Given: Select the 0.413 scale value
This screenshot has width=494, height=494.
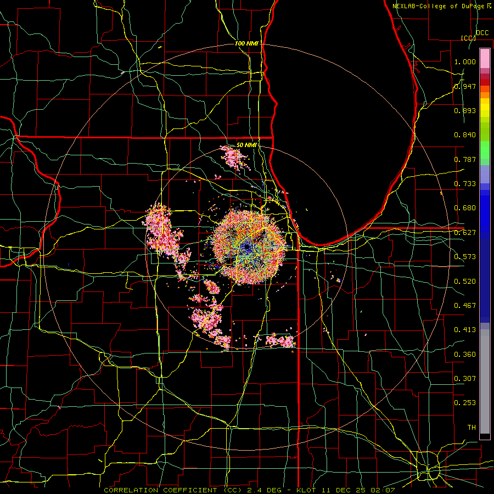Looking at the screenshot, I should point(465,330).
